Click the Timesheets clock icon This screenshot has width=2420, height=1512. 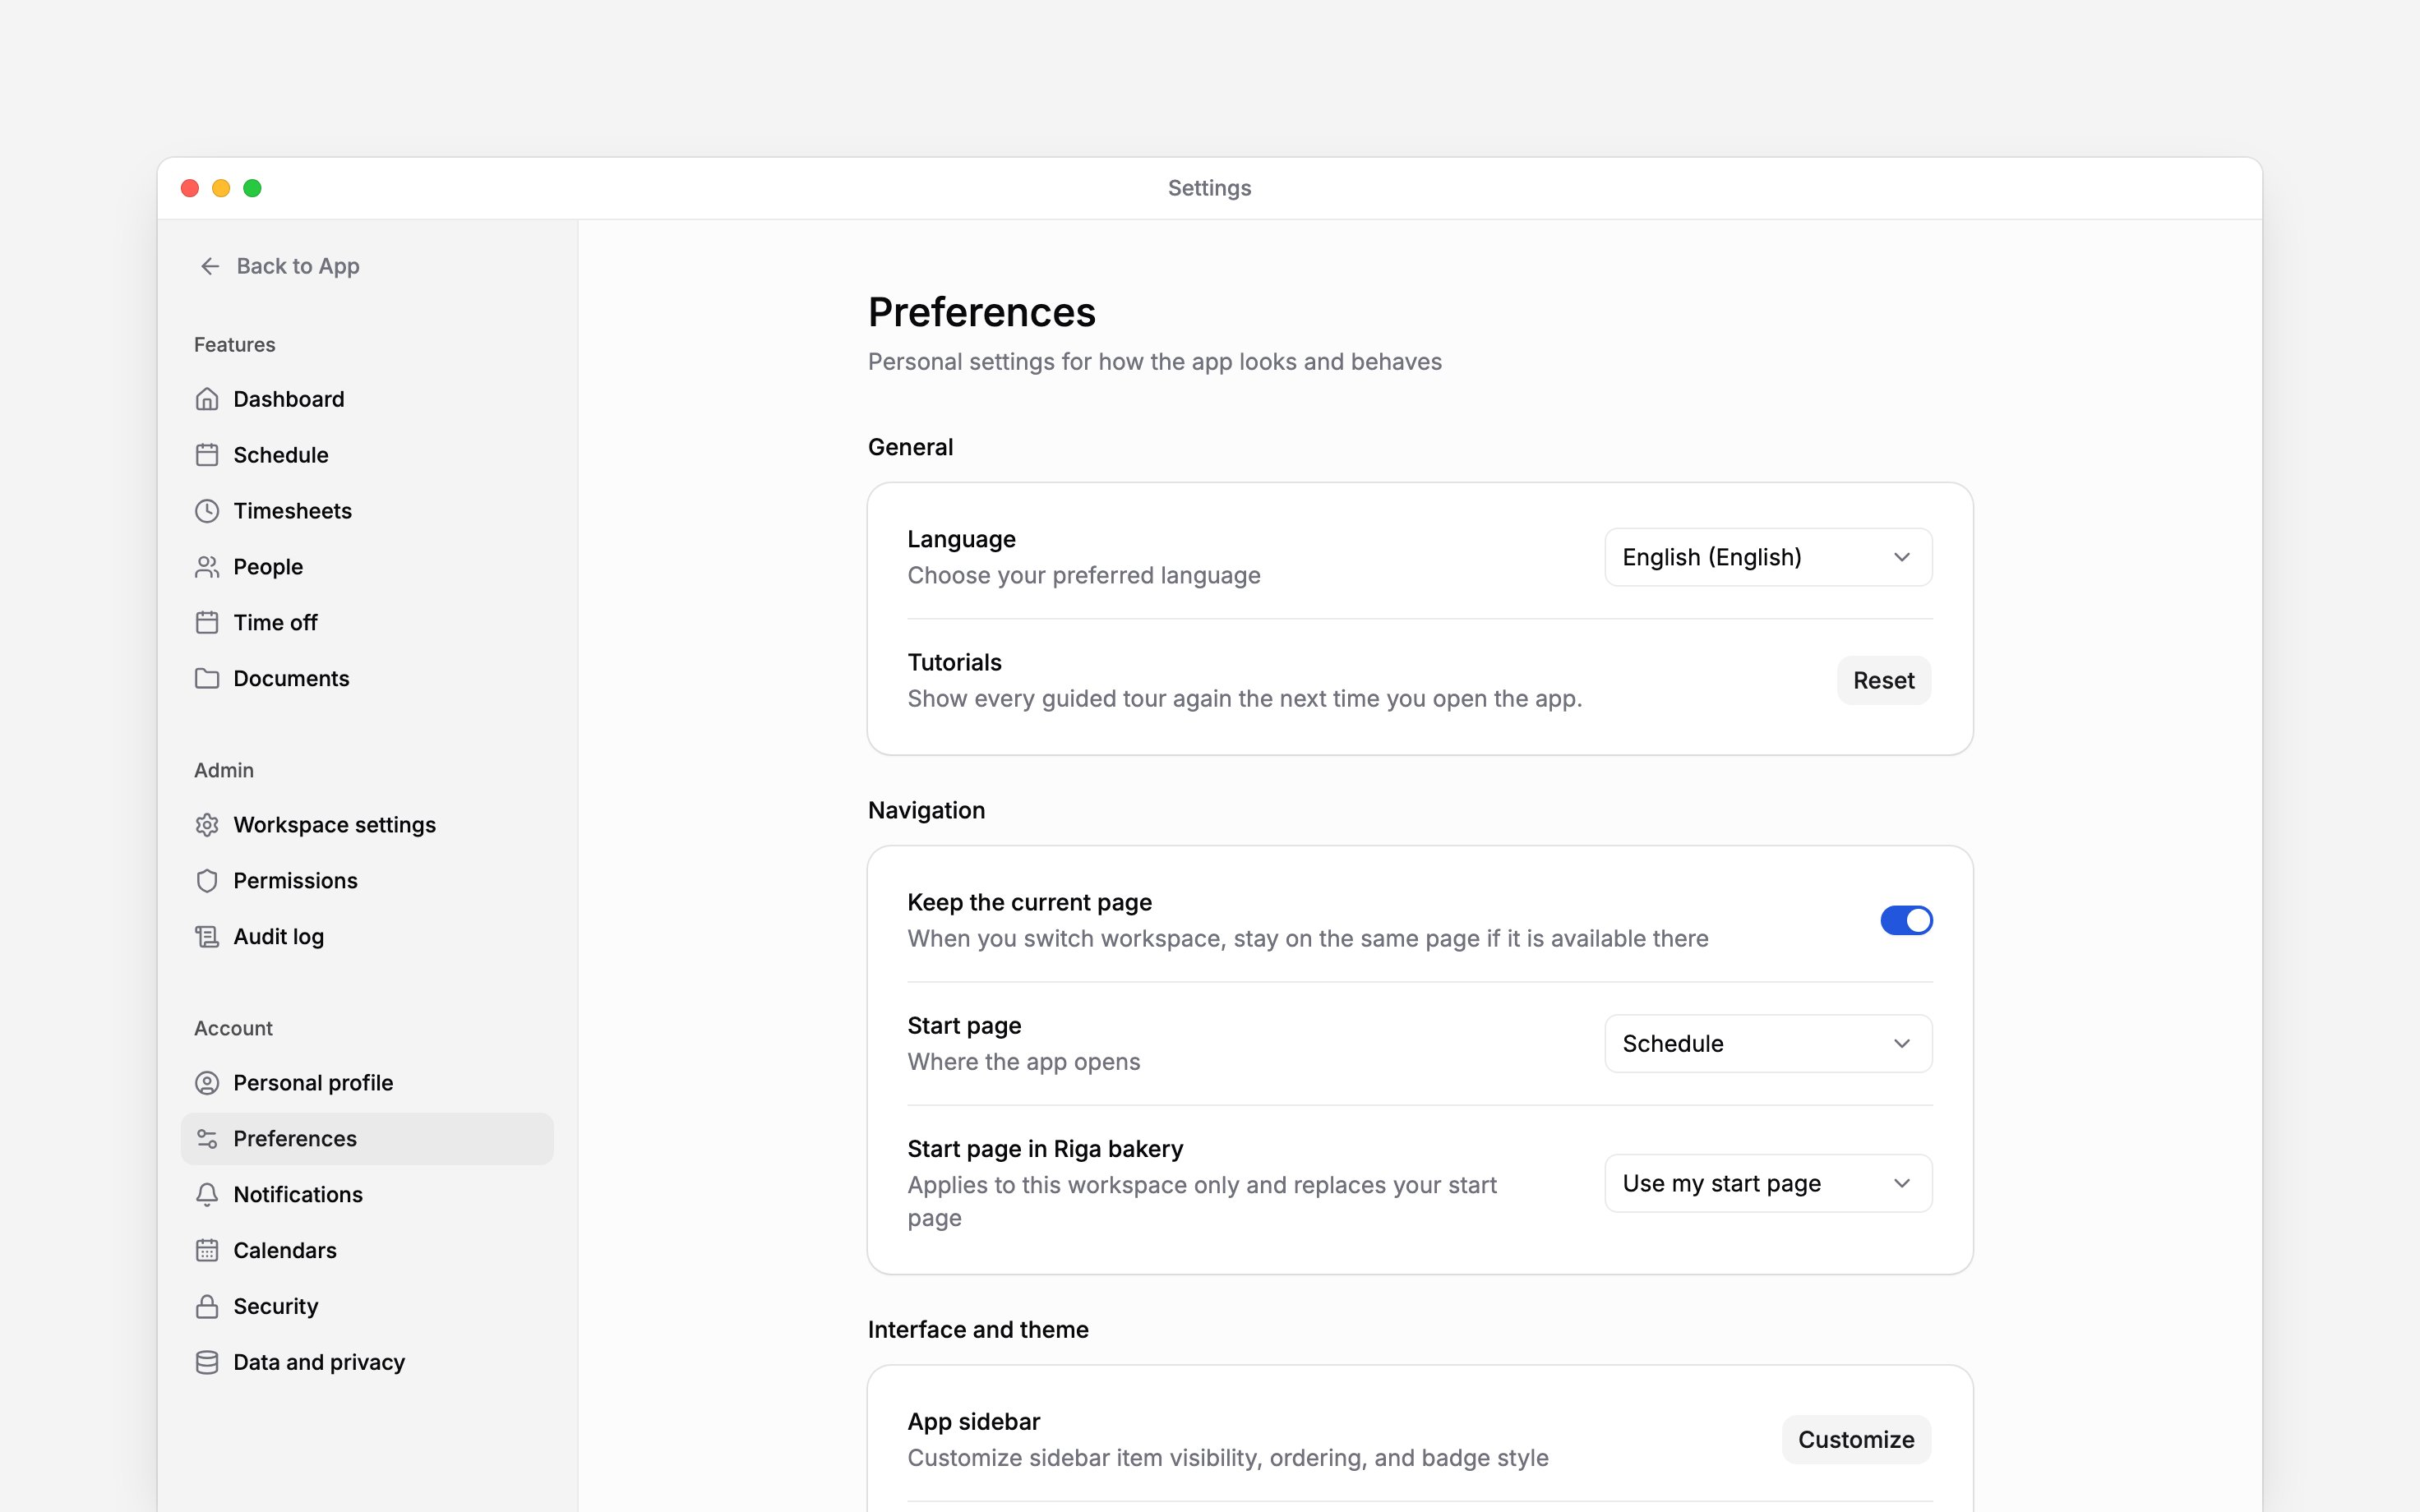207,511
